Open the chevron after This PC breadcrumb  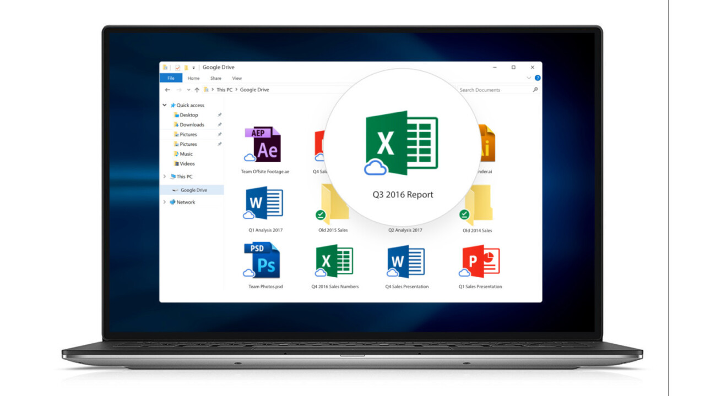tap(236, 90)
